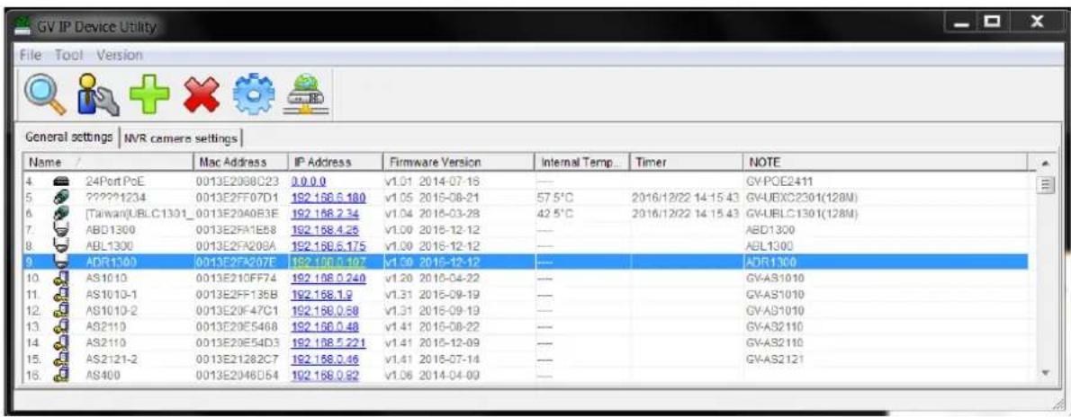
Task: Click the red X delete device icon
Action: click(202, 94)
